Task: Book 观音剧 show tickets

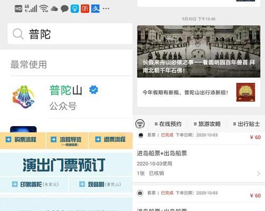Action: tap(101, 185)
